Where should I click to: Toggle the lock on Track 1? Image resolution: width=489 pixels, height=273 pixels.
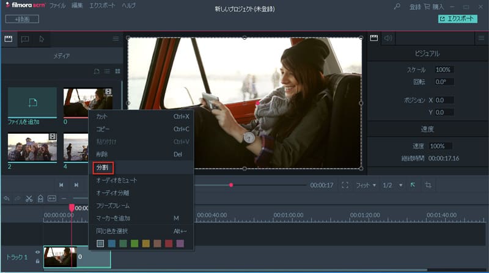tap(37, 261)
